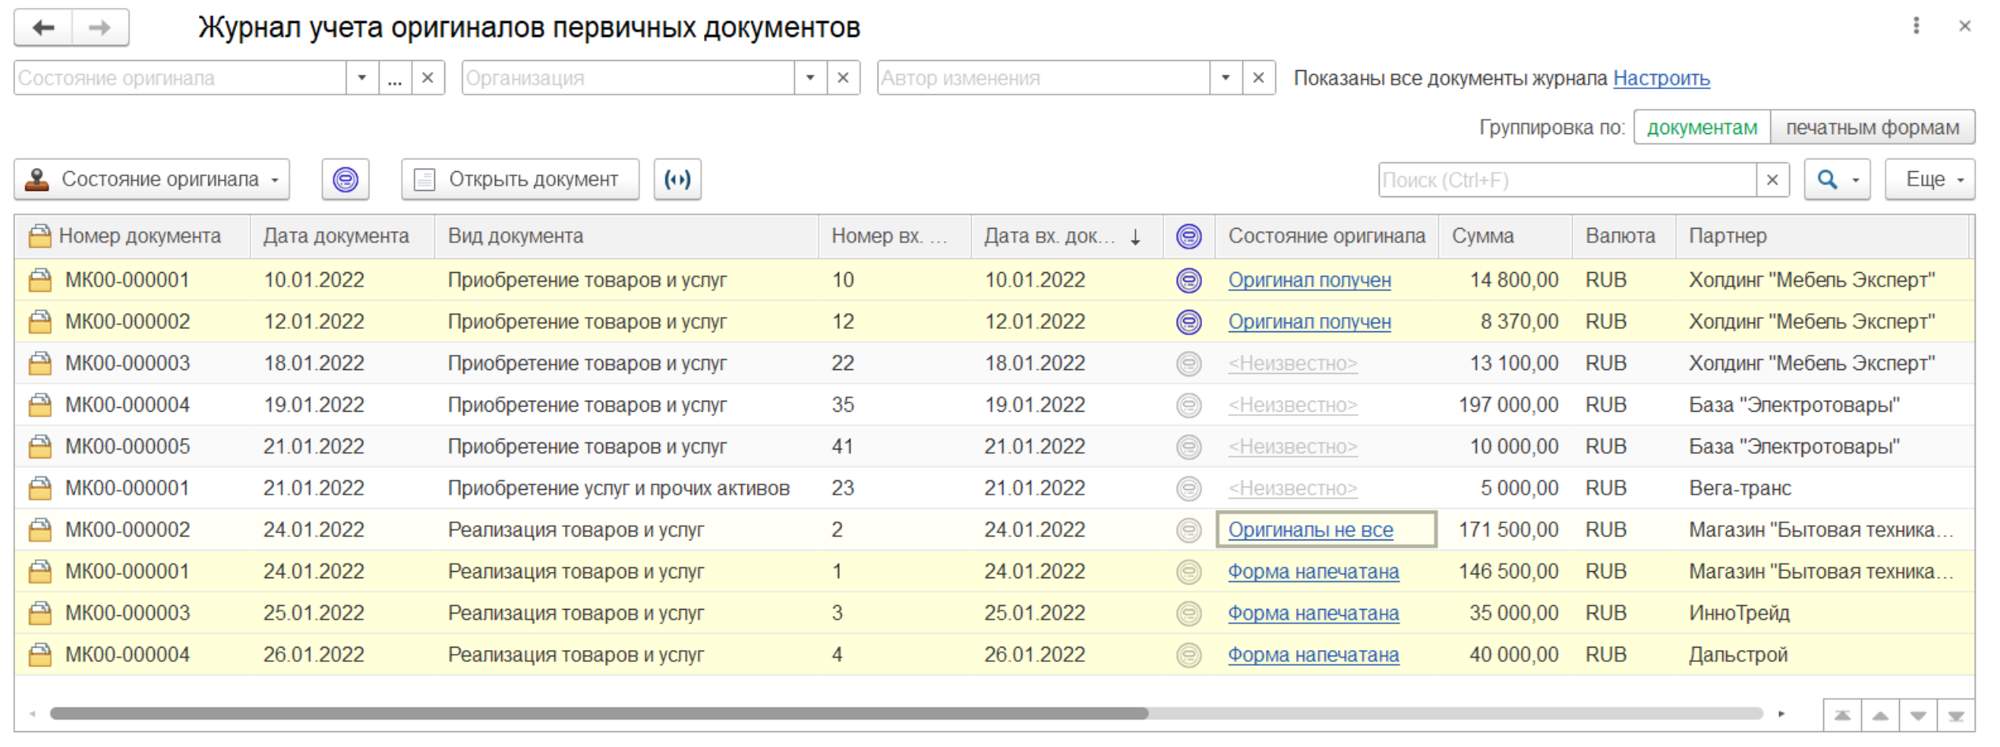
Task: Open the Состояние оригинала toolbar menu
Action: 152,180
